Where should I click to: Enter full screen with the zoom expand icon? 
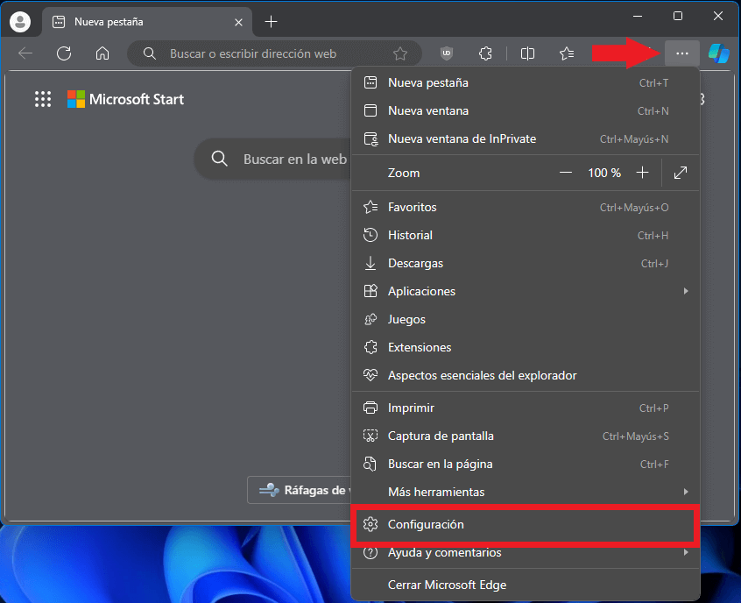pos(681,173)
